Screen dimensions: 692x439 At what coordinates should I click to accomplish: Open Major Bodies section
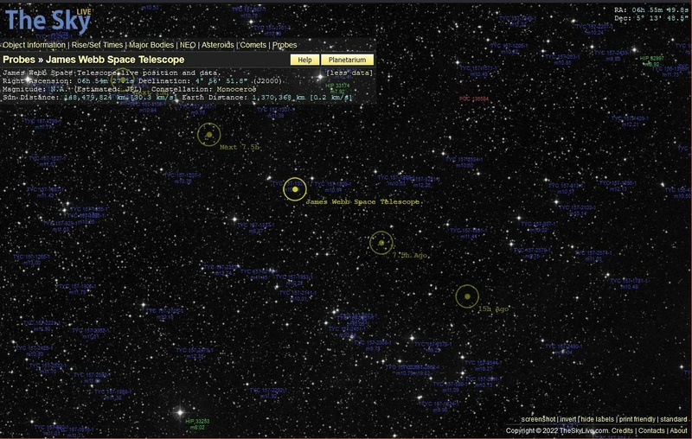(x=151, y=45)
